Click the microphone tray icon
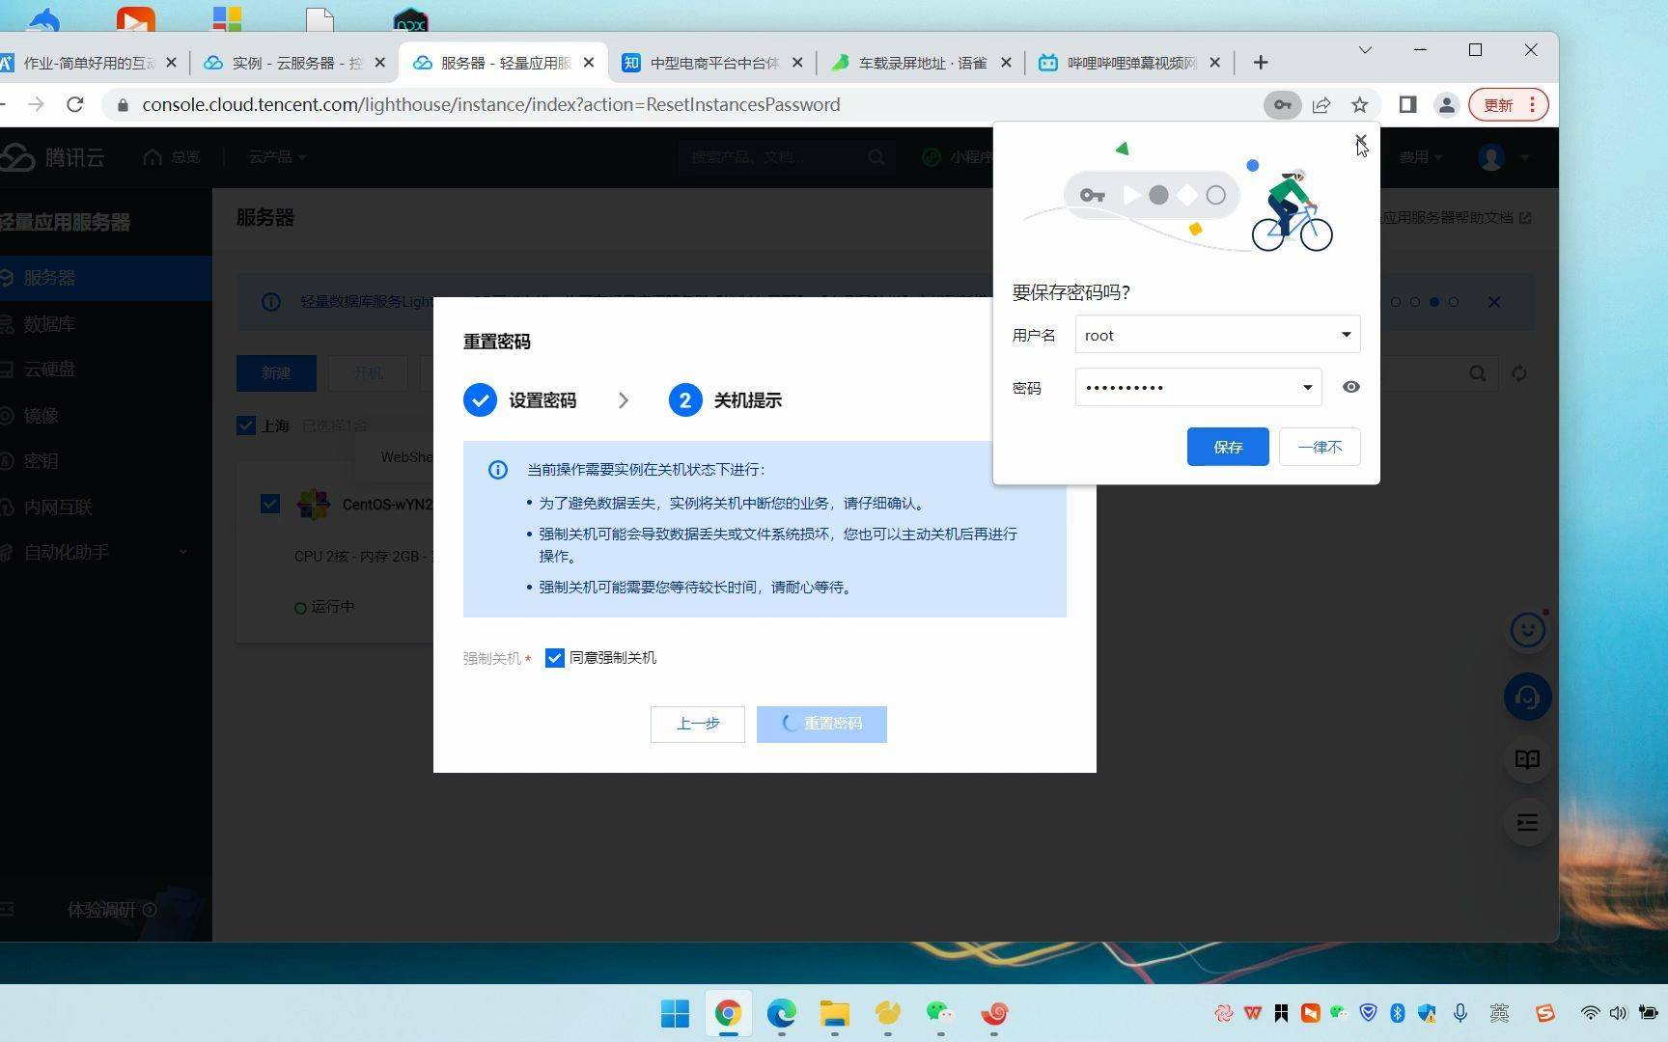This screenshot has width=1668, height=1042. click(x=1460, y=1013)
